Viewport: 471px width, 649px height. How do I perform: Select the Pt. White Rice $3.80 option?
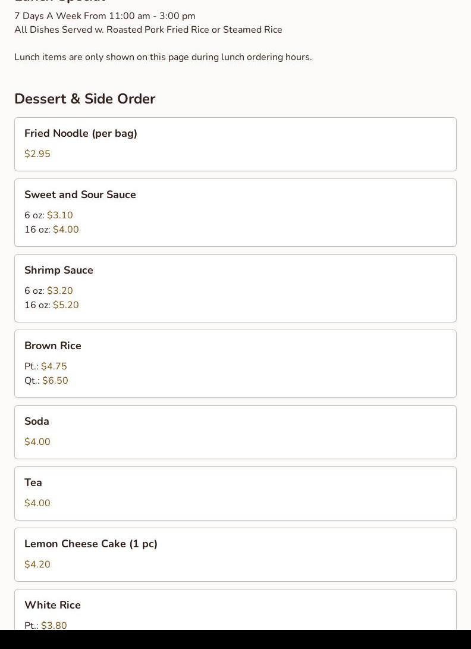(54, 625)
